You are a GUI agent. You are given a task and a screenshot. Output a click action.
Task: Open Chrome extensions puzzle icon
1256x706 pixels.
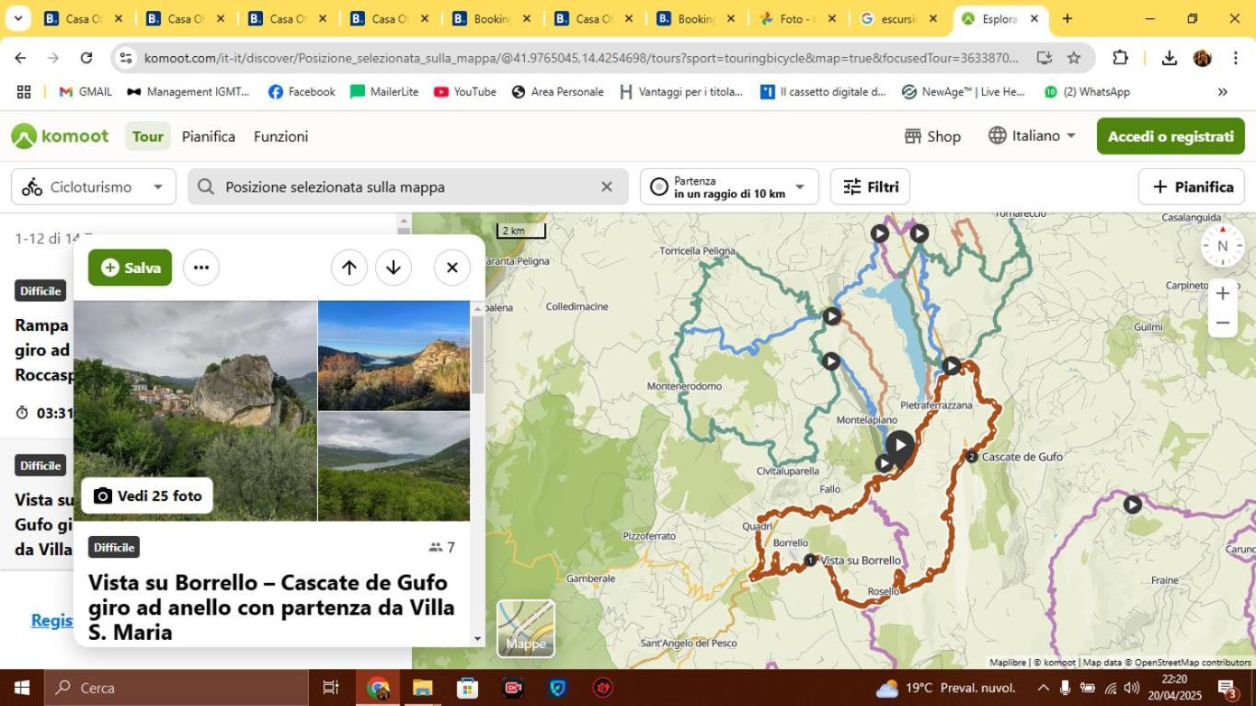click(1120, 58)
